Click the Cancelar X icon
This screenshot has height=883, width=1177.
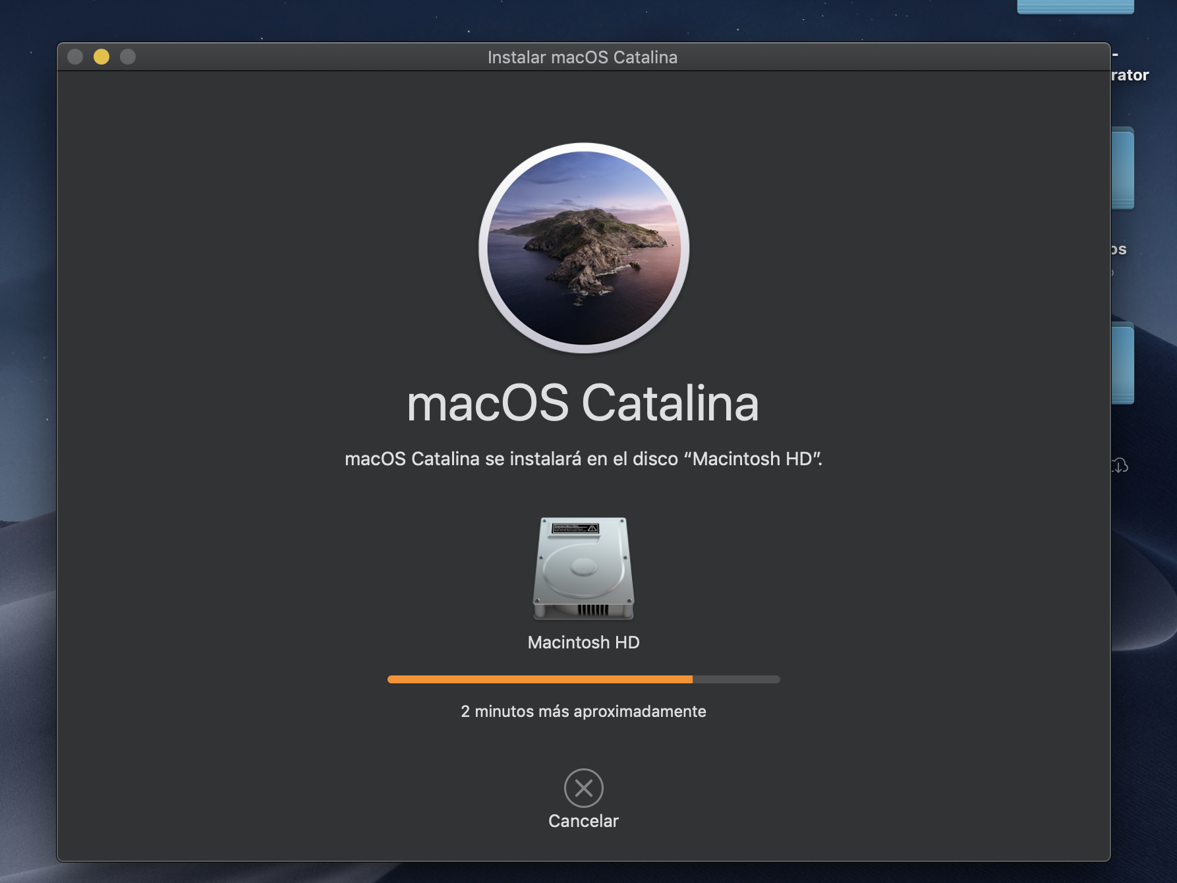click(583, 787)
